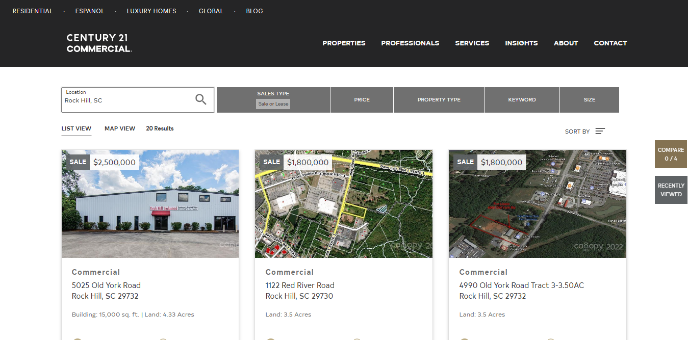Viewport: 688px width, 340px height.
Task: Select the List View tab
Action: 77,128
